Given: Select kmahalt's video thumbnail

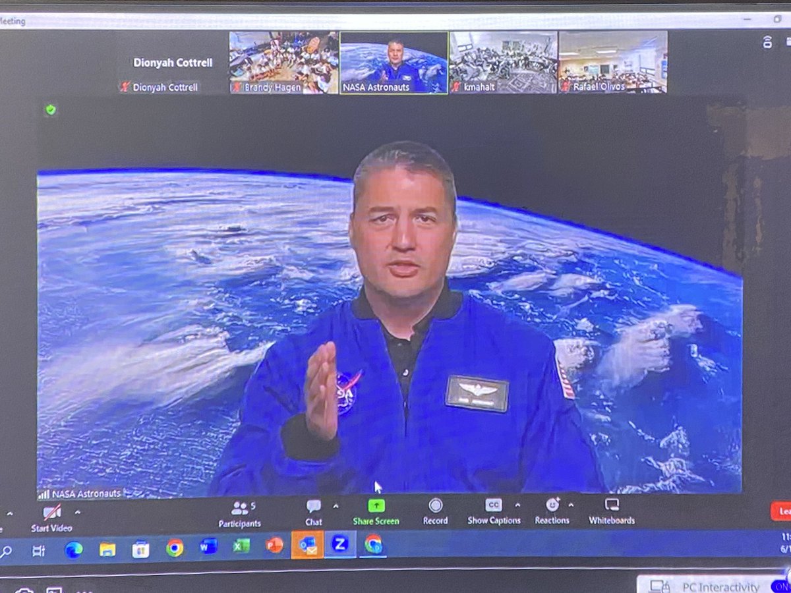Looking at the screenshot, I should (x=504, y=62).
